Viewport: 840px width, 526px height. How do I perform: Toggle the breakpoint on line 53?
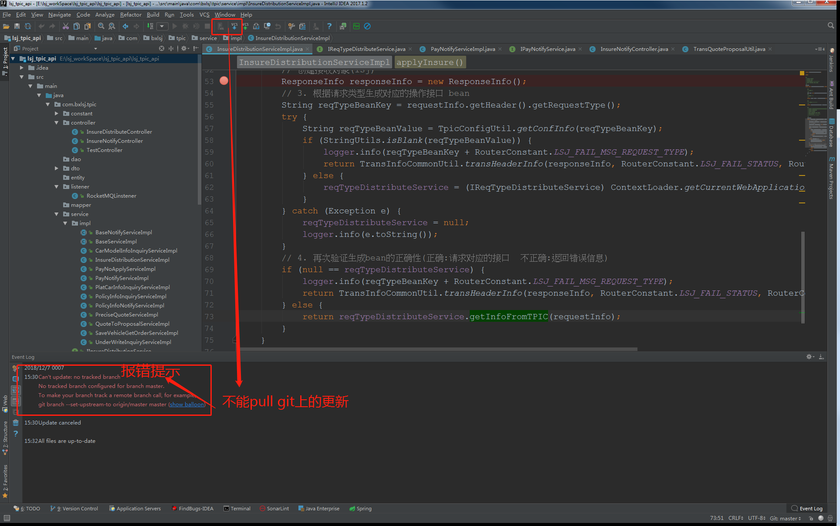pos(224,81)
